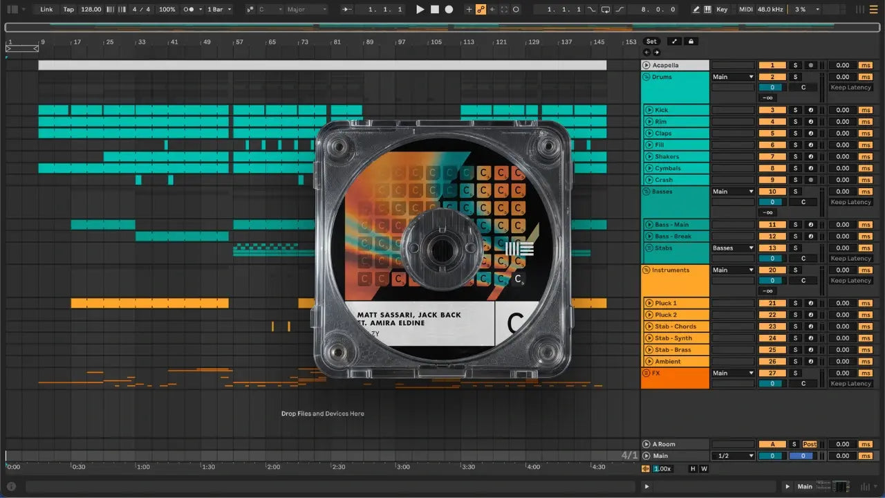Open the Drums track output Main dropdown

click(x=732, y=77)
